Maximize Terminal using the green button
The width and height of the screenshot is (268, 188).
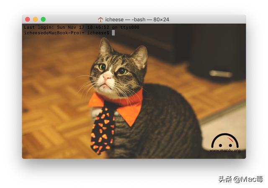pos(44,19)
